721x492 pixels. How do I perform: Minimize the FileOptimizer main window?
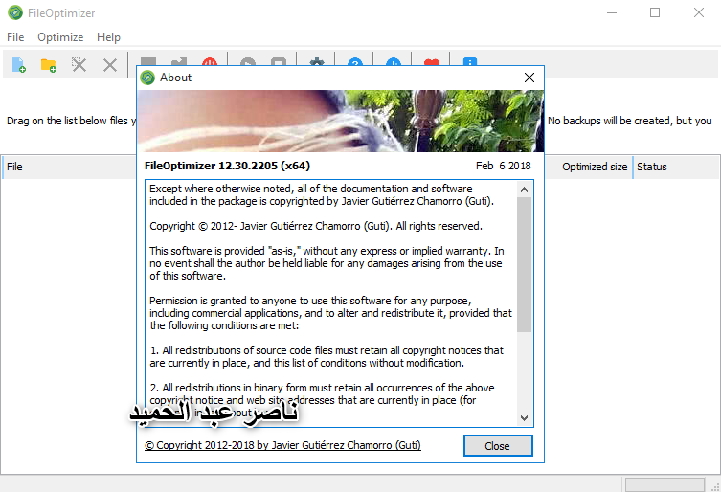coord(612,12)
